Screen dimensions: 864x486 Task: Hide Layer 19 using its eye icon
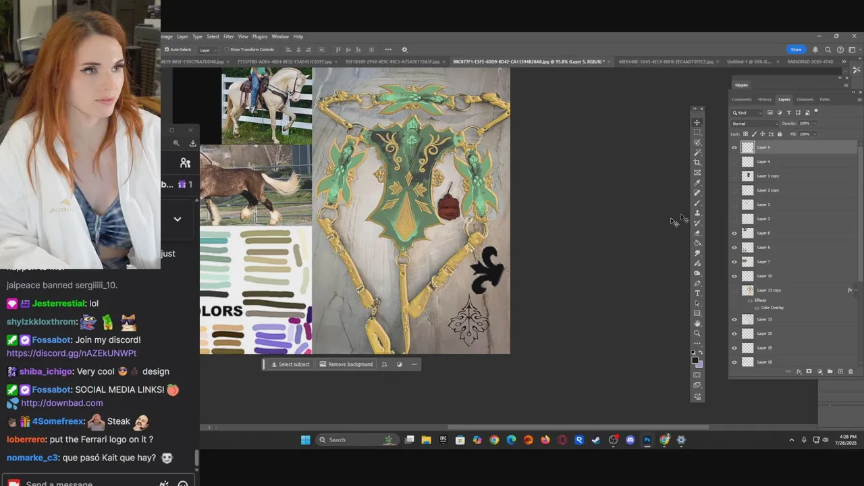coord(734,348)
